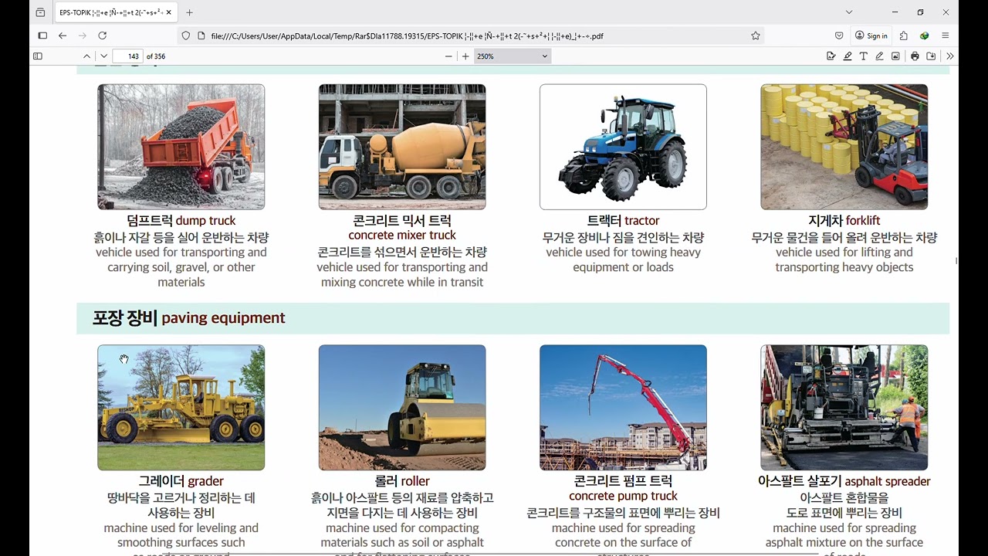The width and height of the screenshot is (988, 556).
Task: Open a new browser tab
Action: click(190, 12)
